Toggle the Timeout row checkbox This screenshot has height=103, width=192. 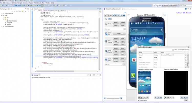click(186, 60)
